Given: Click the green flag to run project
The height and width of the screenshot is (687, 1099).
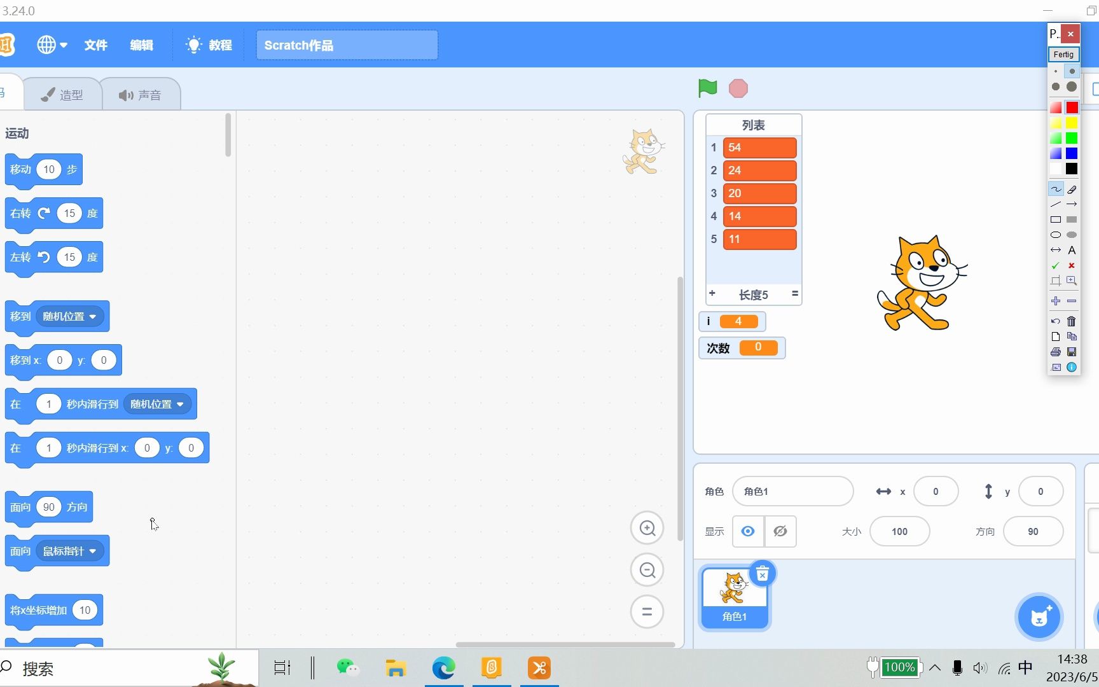Looking at the screenshot, I should tap(707, 88).
